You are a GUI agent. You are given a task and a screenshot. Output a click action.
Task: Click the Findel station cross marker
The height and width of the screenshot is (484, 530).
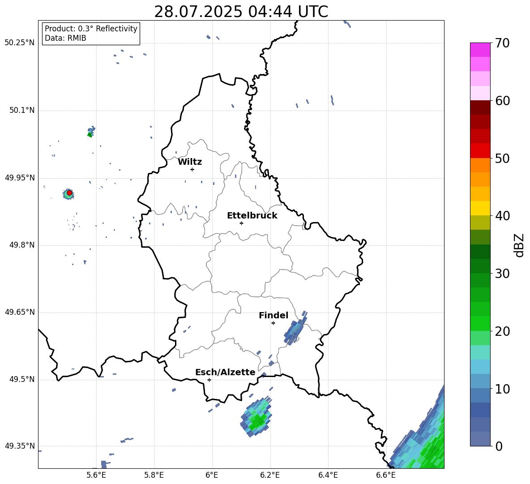tap(273, 323)
